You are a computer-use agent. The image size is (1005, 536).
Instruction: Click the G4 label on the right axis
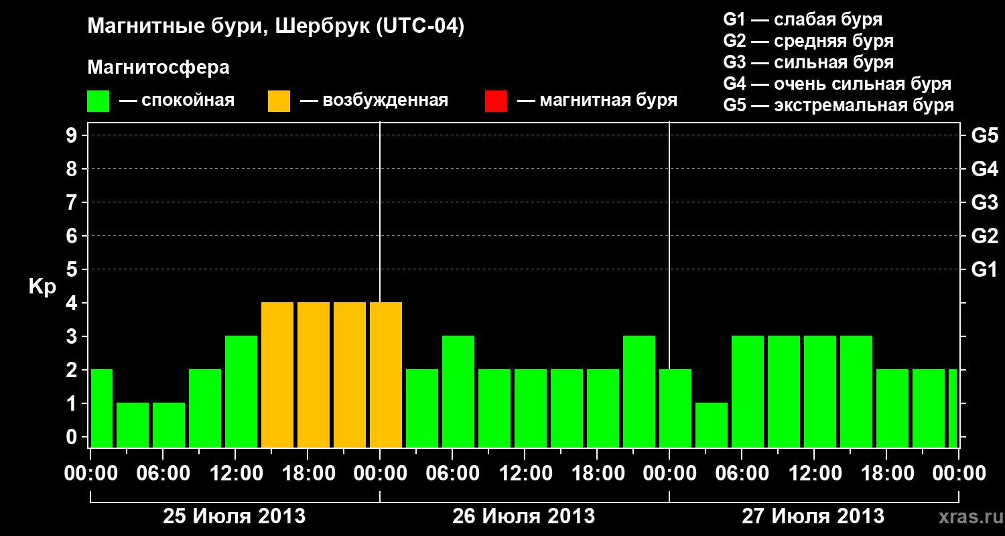984,169
